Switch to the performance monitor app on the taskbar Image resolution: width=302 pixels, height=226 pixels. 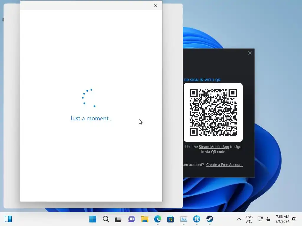(183, 219)
